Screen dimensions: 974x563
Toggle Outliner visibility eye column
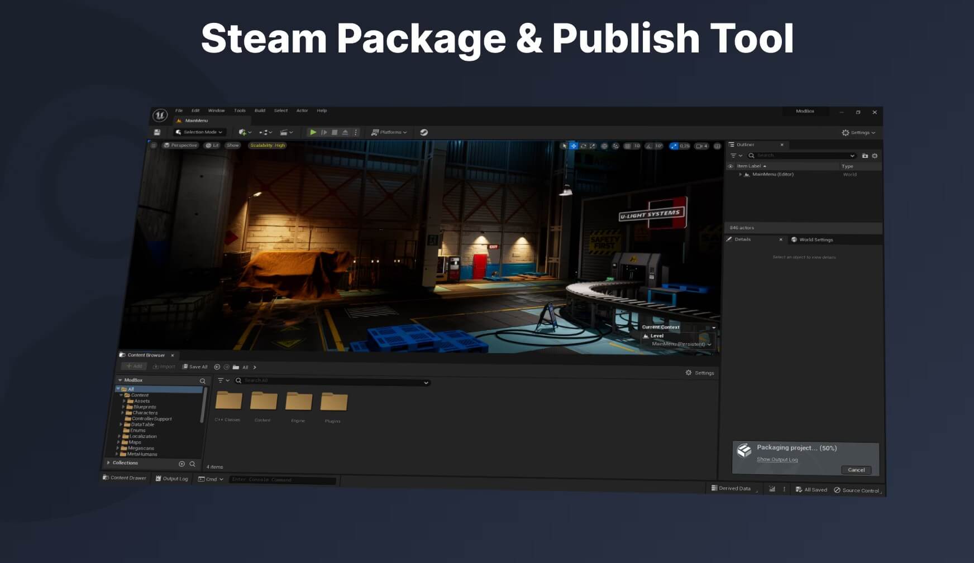tap(730, 166)
